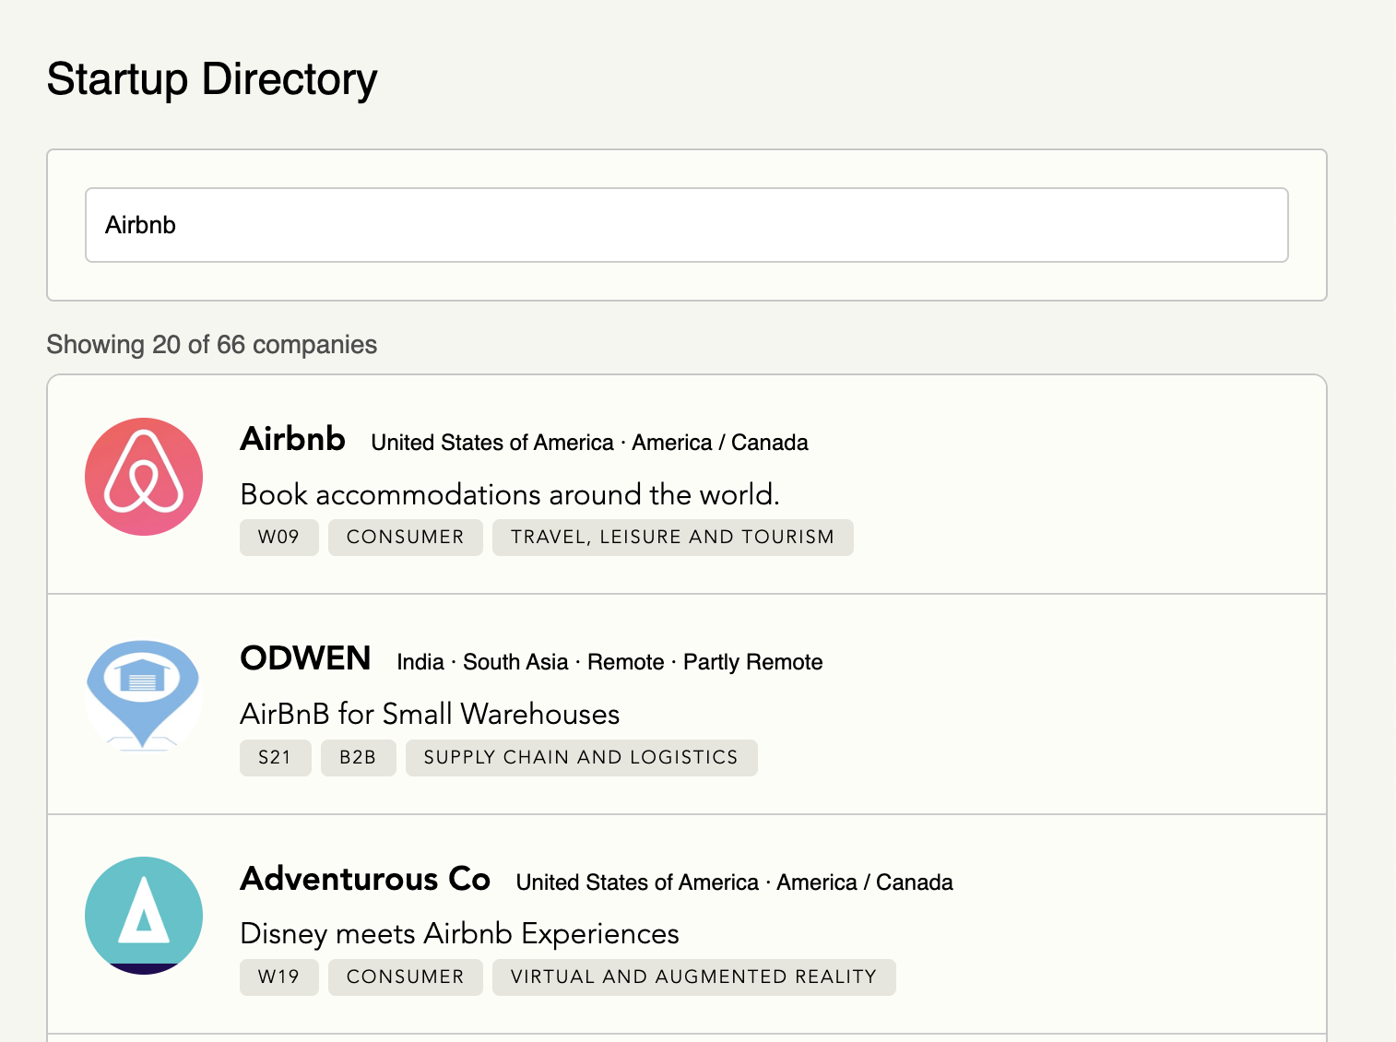Select the Supply Chain and Logistics tag
The height and width of the screenshot is (1042, 1396).
pyautogui.click(x=582, y=758)
